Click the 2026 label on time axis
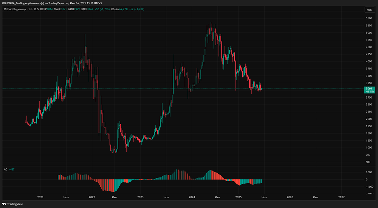 coord(290,197)
